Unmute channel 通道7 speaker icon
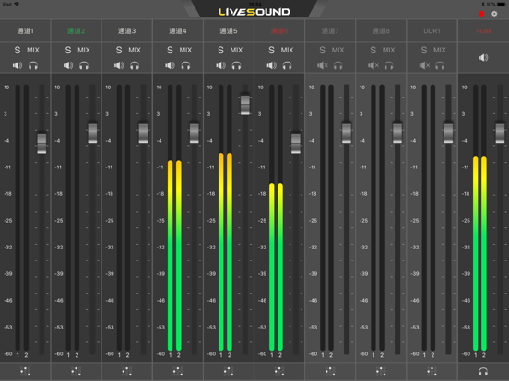This screenshot has height=381, width=509. coord(323,65)
